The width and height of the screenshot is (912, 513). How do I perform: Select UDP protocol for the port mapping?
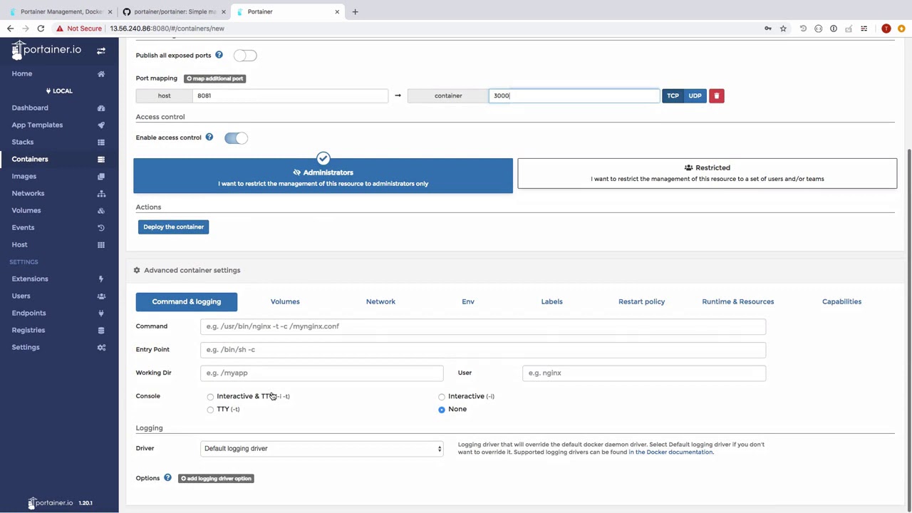tap(695, 95)
